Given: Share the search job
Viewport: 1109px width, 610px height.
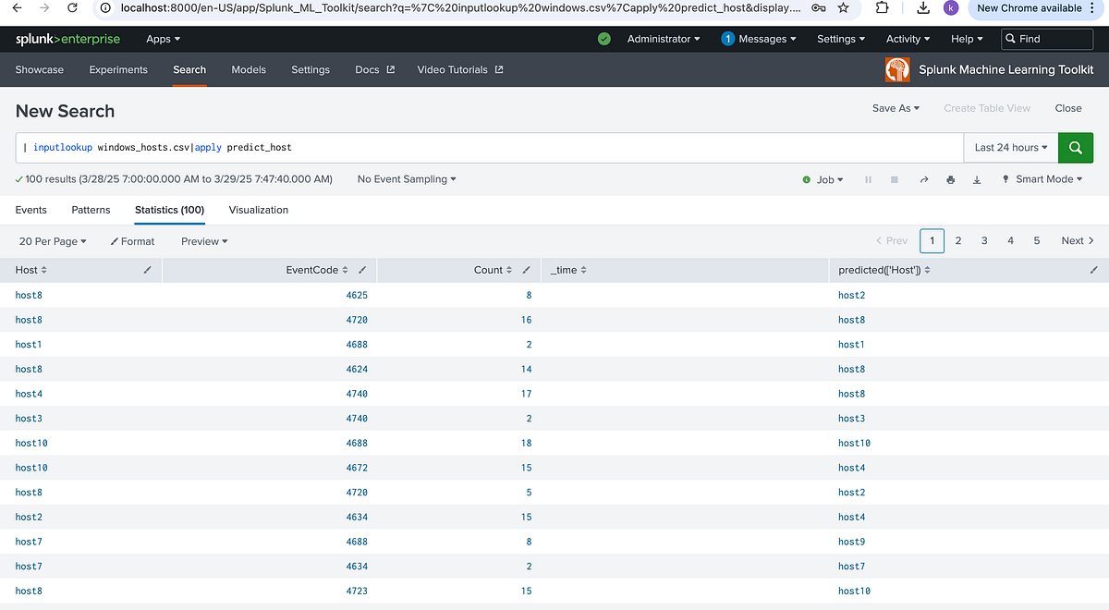Looking at the screenshot, I should pyautogui.click(x=923, y=179).
